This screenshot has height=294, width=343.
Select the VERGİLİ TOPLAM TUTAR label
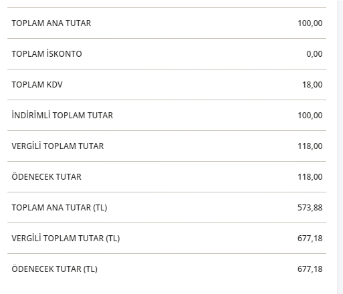coord(58,146)
